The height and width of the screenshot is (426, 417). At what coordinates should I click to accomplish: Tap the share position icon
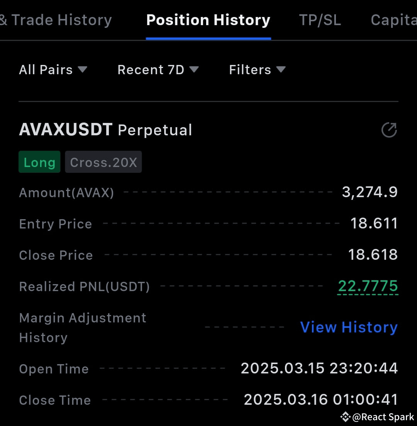tap(389, 130)
